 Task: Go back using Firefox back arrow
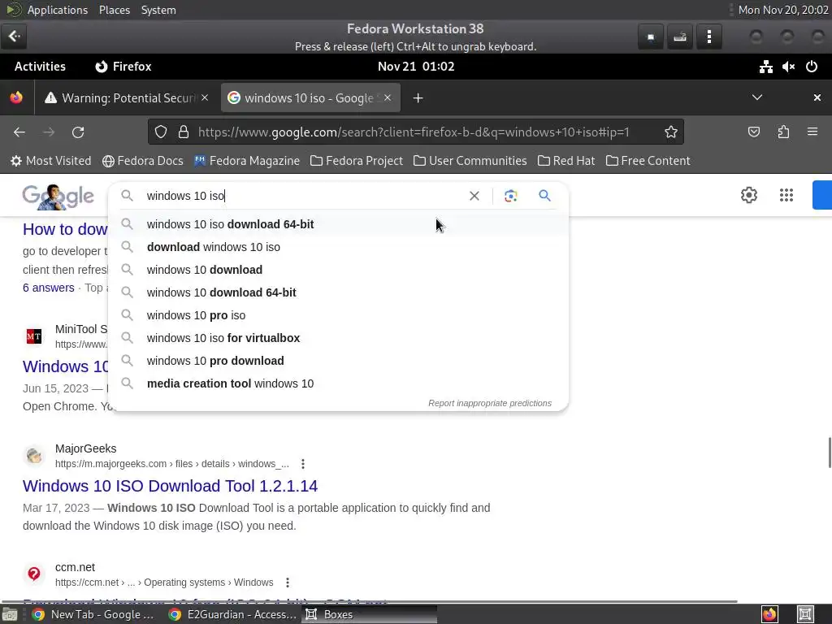point(19,132)
